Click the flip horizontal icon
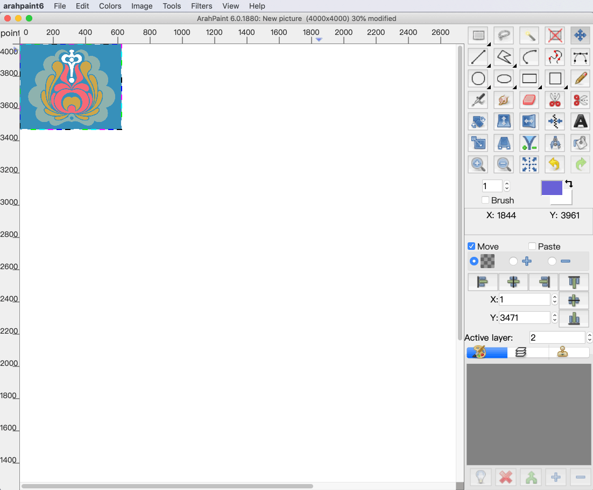The height and width of the screenshot is (490, 593). [x=529, y=121]
